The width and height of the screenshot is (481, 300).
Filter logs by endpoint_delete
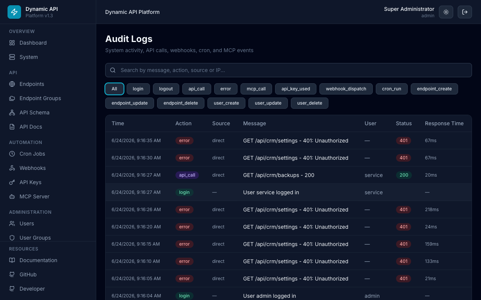[x=181, y=103]
